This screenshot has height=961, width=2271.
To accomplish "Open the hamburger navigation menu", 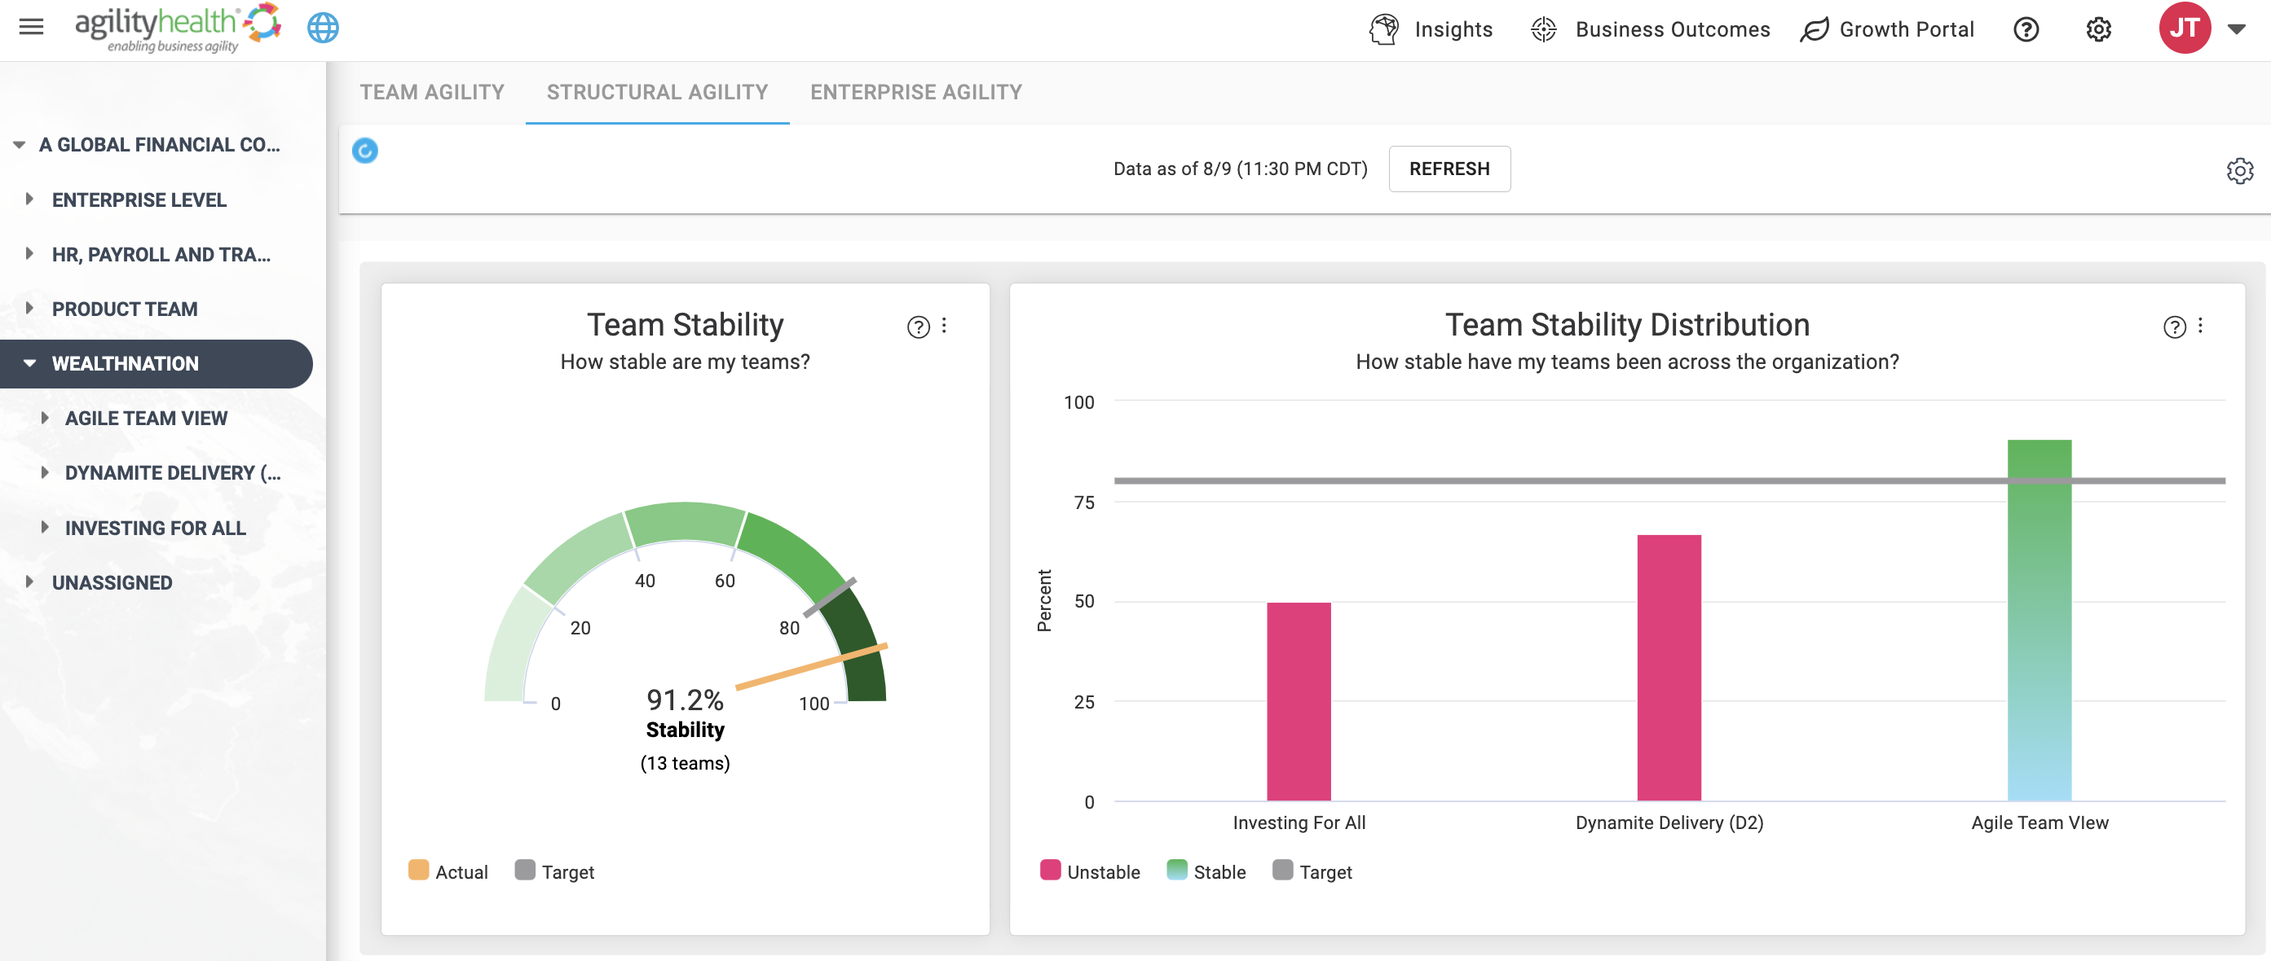I will 31,28.
